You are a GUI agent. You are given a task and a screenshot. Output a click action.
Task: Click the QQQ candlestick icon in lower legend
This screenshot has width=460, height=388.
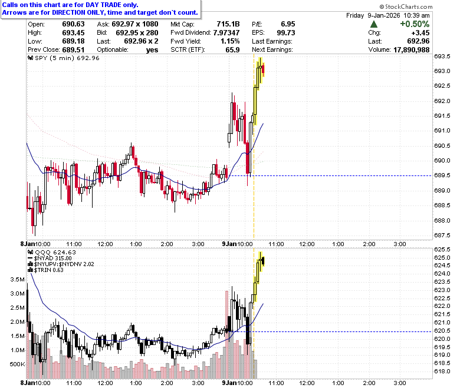click(x=30, y=252)
